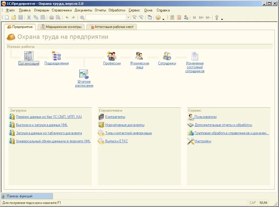Open the Calculator toolbar icon

point(172,17)
